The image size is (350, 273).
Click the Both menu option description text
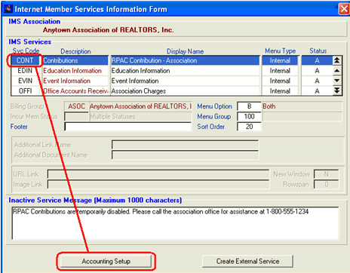pyautogui.click(x=269, y=106)
